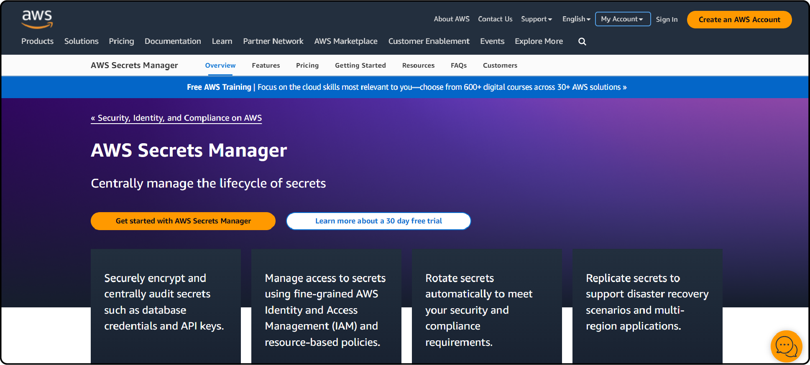Open the Customer Enablement menu

429,41
